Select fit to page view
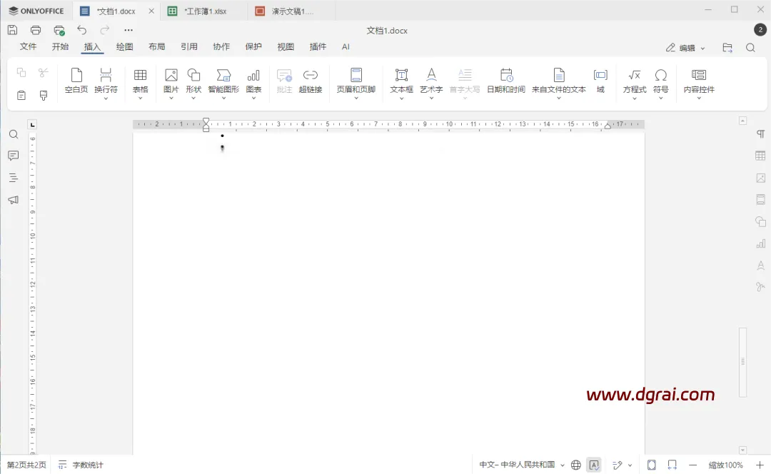 (x=652, y=465)
